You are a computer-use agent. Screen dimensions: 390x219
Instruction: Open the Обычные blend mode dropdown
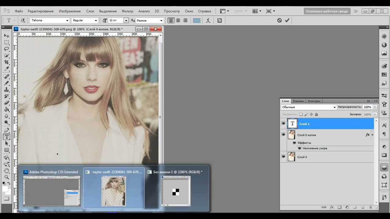[309, 107]
